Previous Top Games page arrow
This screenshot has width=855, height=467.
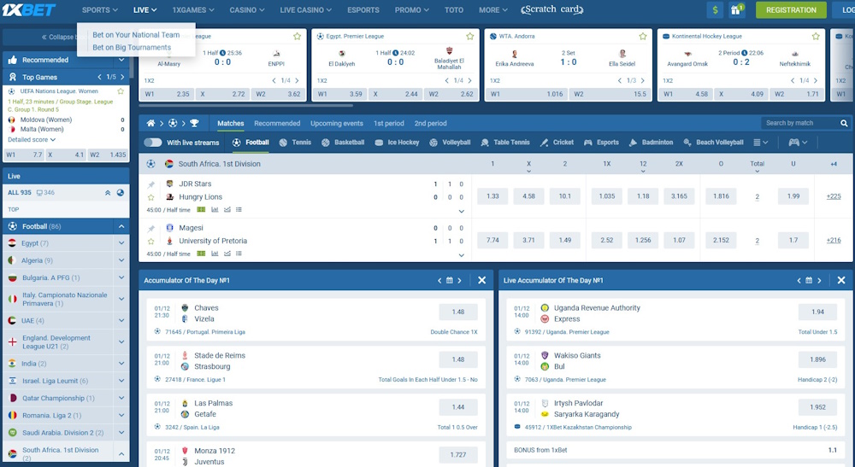[99, 78]
